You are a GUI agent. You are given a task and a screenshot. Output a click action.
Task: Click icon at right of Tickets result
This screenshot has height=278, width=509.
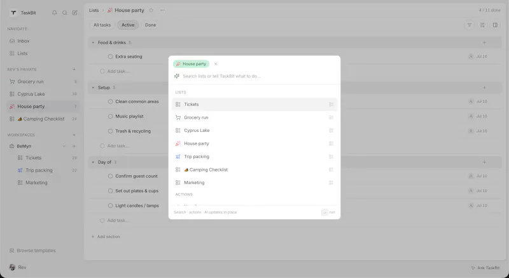pos(331,104)
